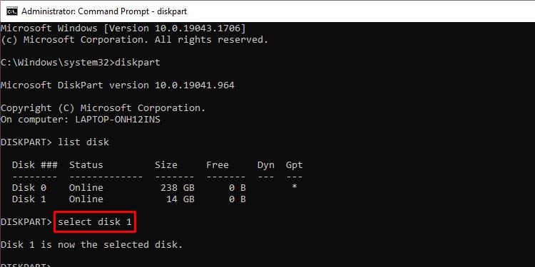
Task: Click the 'diskpart' command after system32 prompt
Action: (138, 63)
